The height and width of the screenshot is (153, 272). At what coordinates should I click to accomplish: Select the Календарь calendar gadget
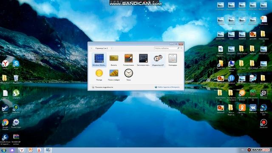pos(173,60)
